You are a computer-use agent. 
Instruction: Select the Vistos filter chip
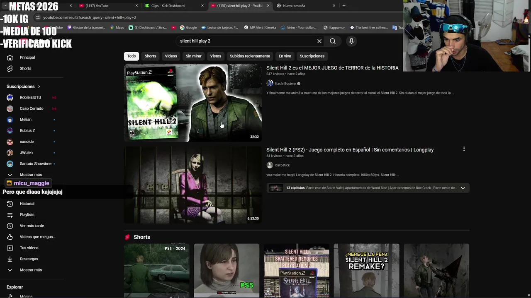point(216,56)
